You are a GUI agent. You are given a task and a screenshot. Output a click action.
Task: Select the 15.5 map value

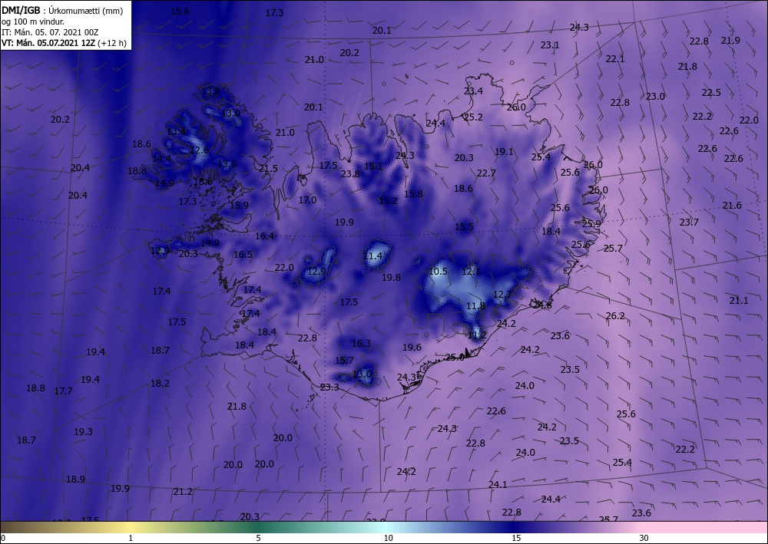(465, 227)
